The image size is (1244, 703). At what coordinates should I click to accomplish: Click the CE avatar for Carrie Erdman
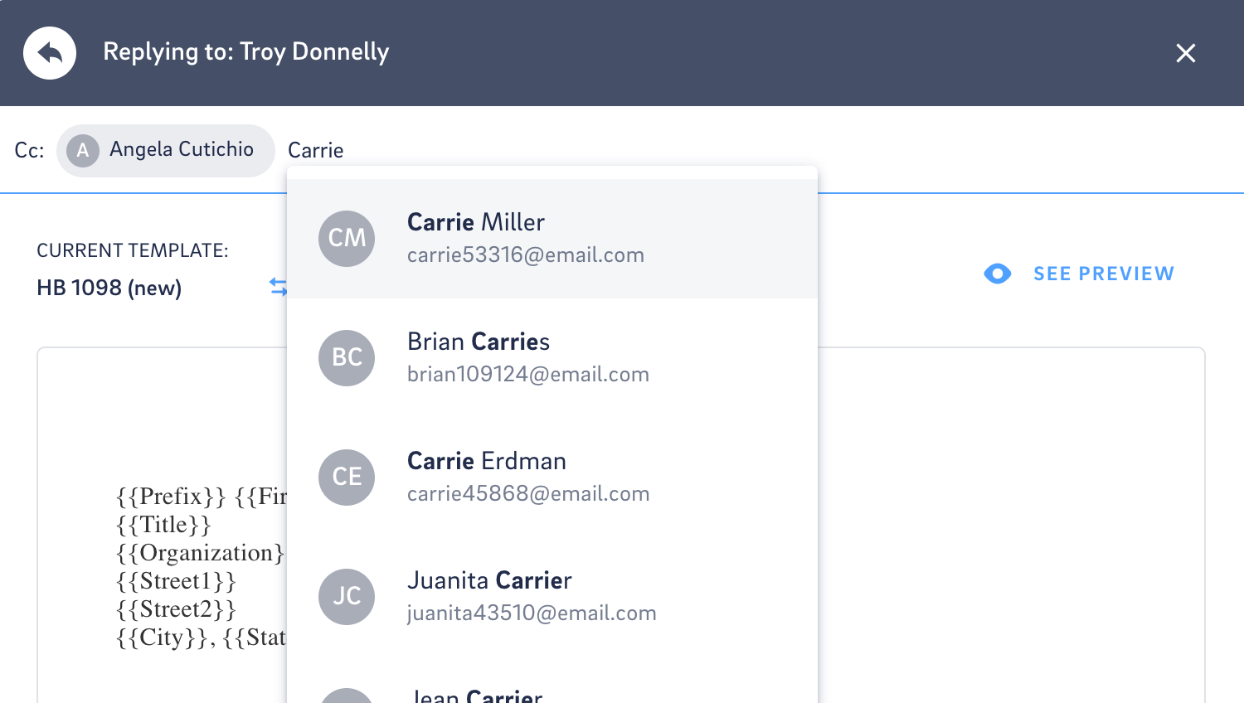[347, 478]
